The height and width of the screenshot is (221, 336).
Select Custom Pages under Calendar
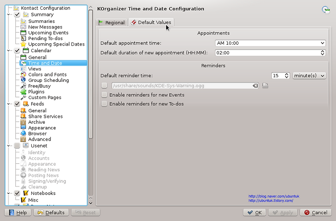click(45, 97)
